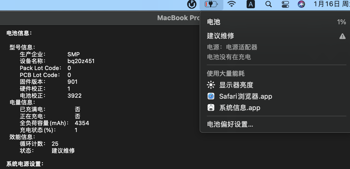Open Control Center from menu bar
This screenshot has height=169, width=350.
point(285,4)
